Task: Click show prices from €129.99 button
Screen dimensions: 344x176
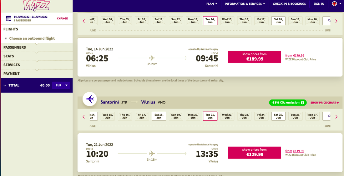Action: click(254, 152)
